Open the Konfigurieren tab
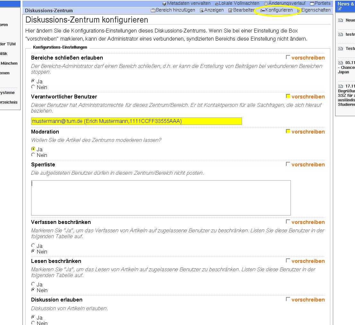 click(277, 10)
